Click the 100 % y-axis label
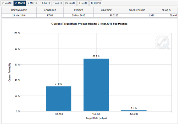The width and height of the screenshot is (178, 124). (x=17, y=33)
